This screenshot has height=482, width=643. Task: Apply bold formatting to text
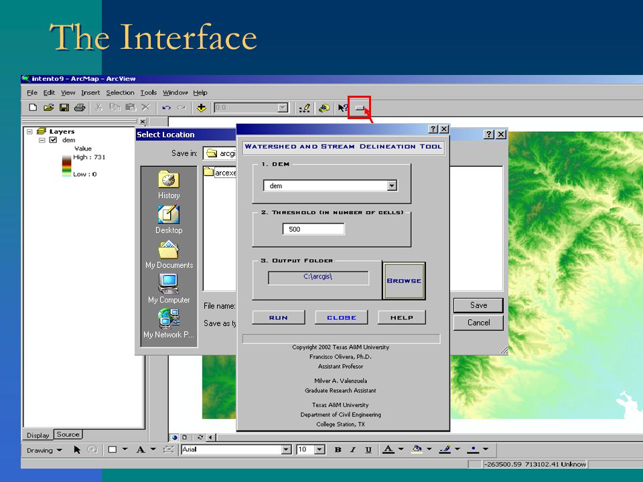click(338, 450)
